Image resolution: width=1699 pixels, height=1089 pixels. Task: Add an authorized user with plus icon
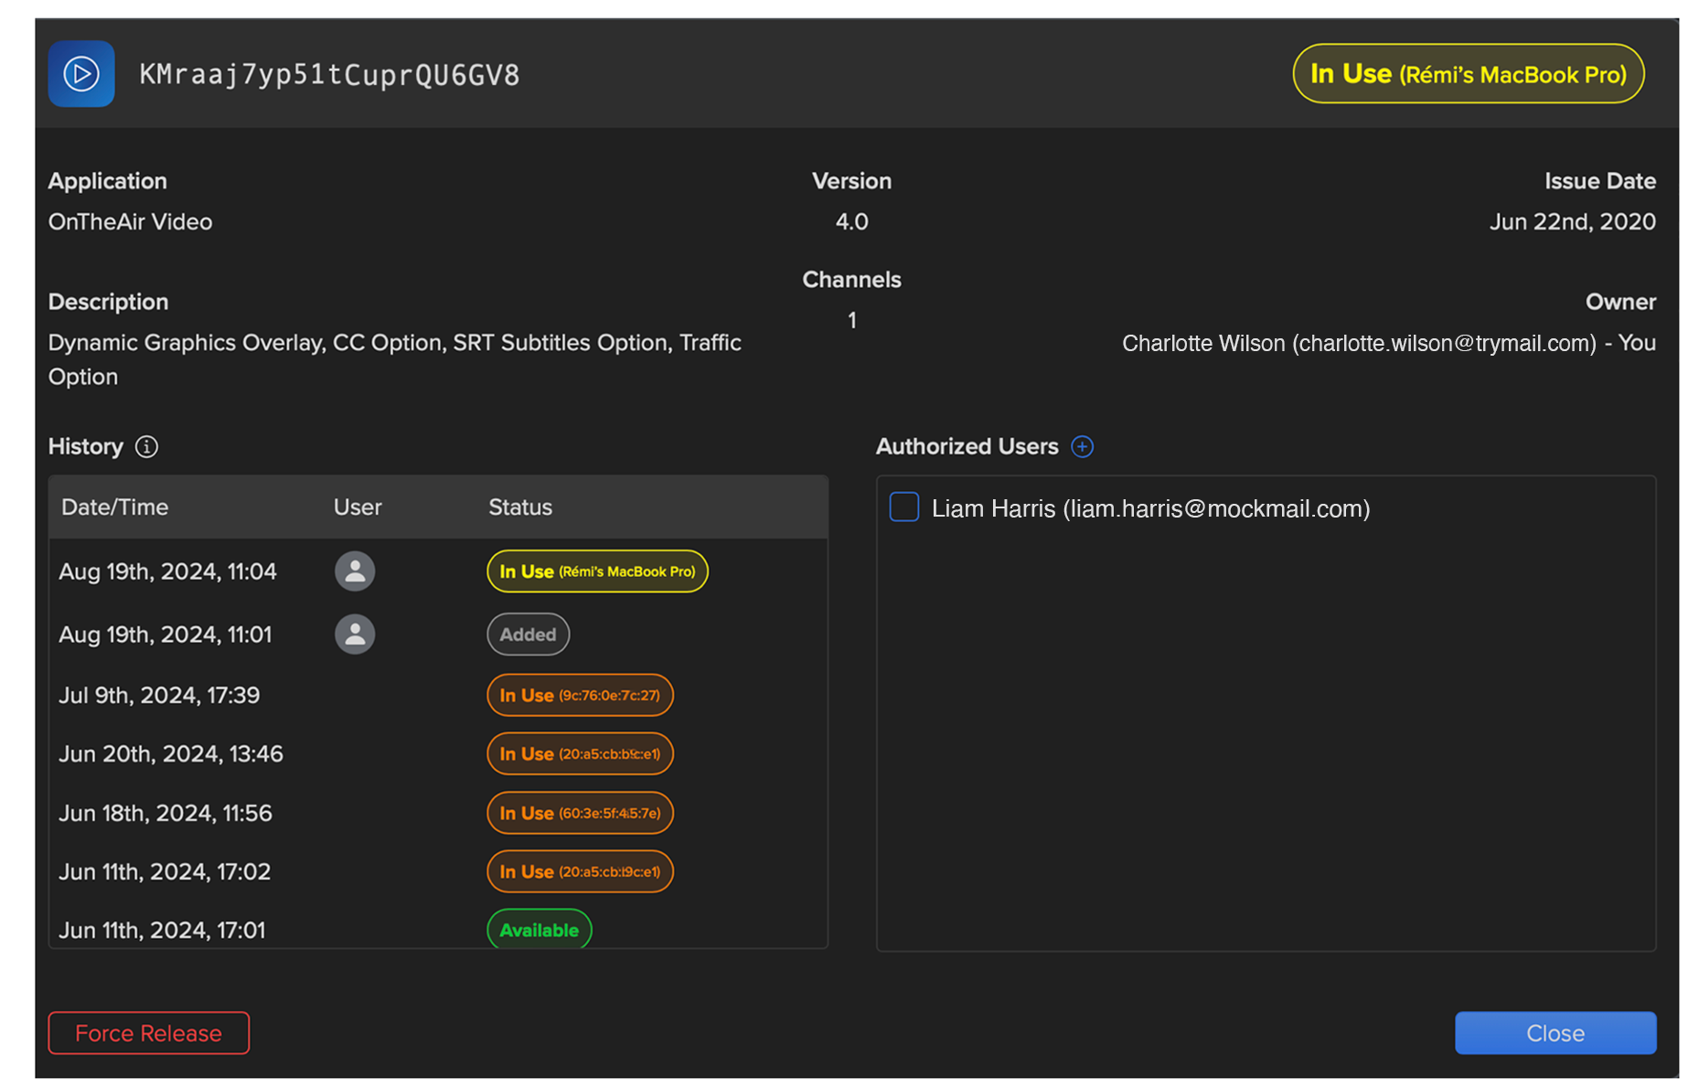click(x=1082, y=447)
